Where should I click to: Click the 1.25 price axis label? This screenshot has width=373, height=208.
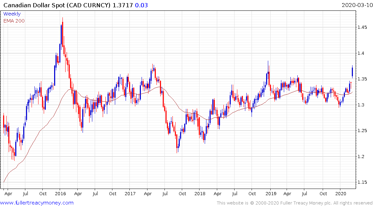362,130
